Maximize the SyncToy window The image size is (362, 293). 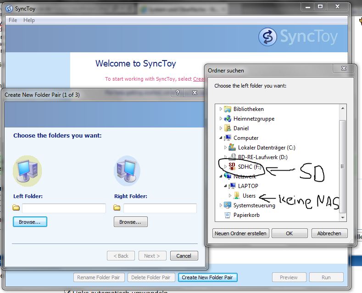(x=320, y=7)
